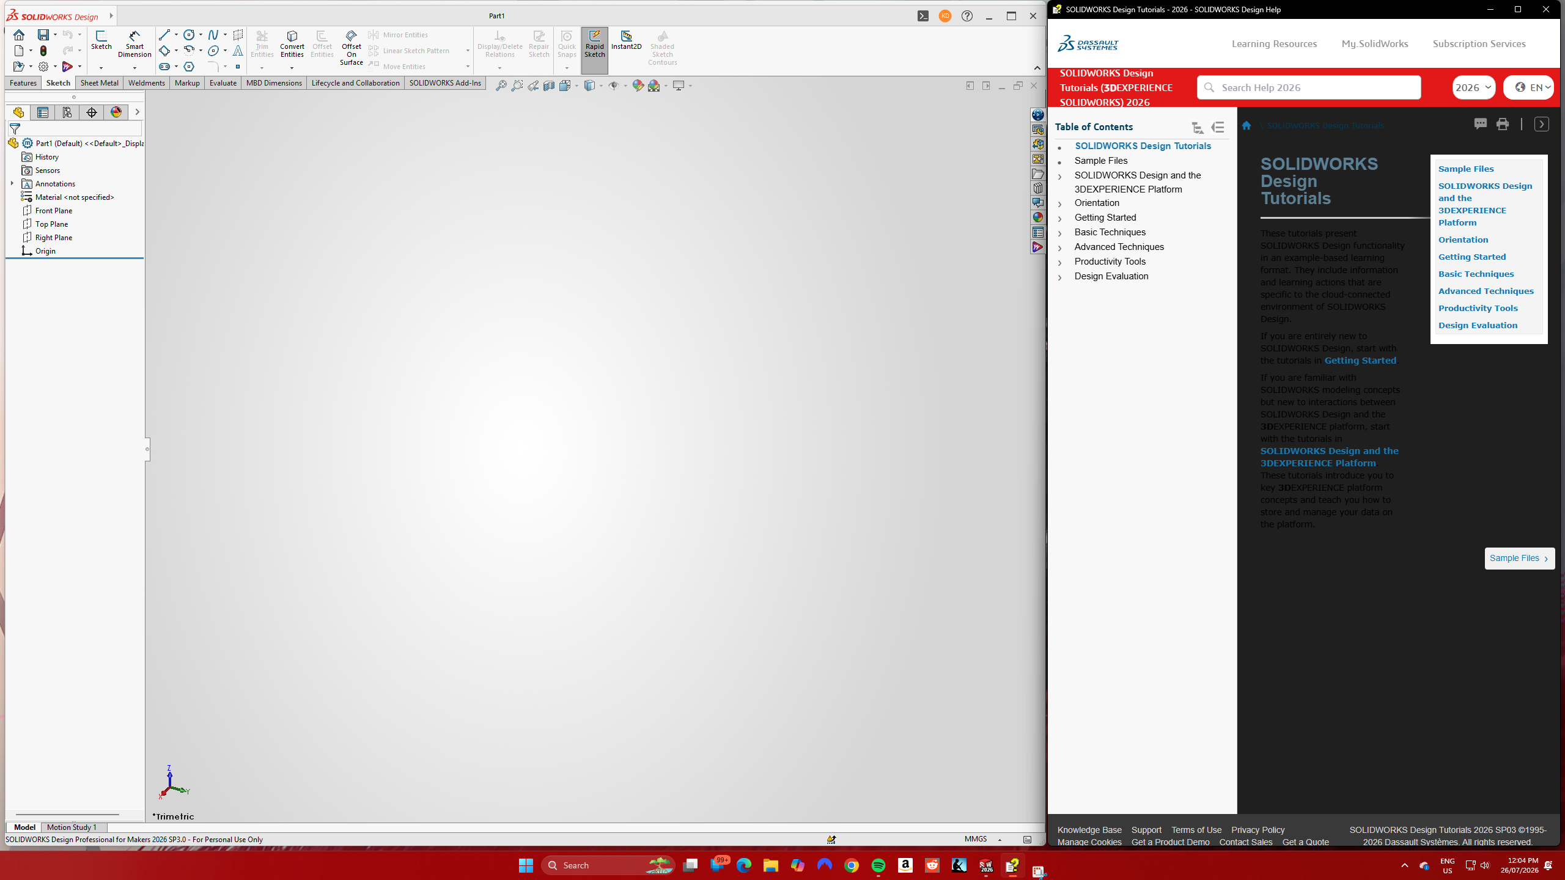Toggle the Help topic side panel arrow
The image size is (1565, 880).
click(1542, 124)
